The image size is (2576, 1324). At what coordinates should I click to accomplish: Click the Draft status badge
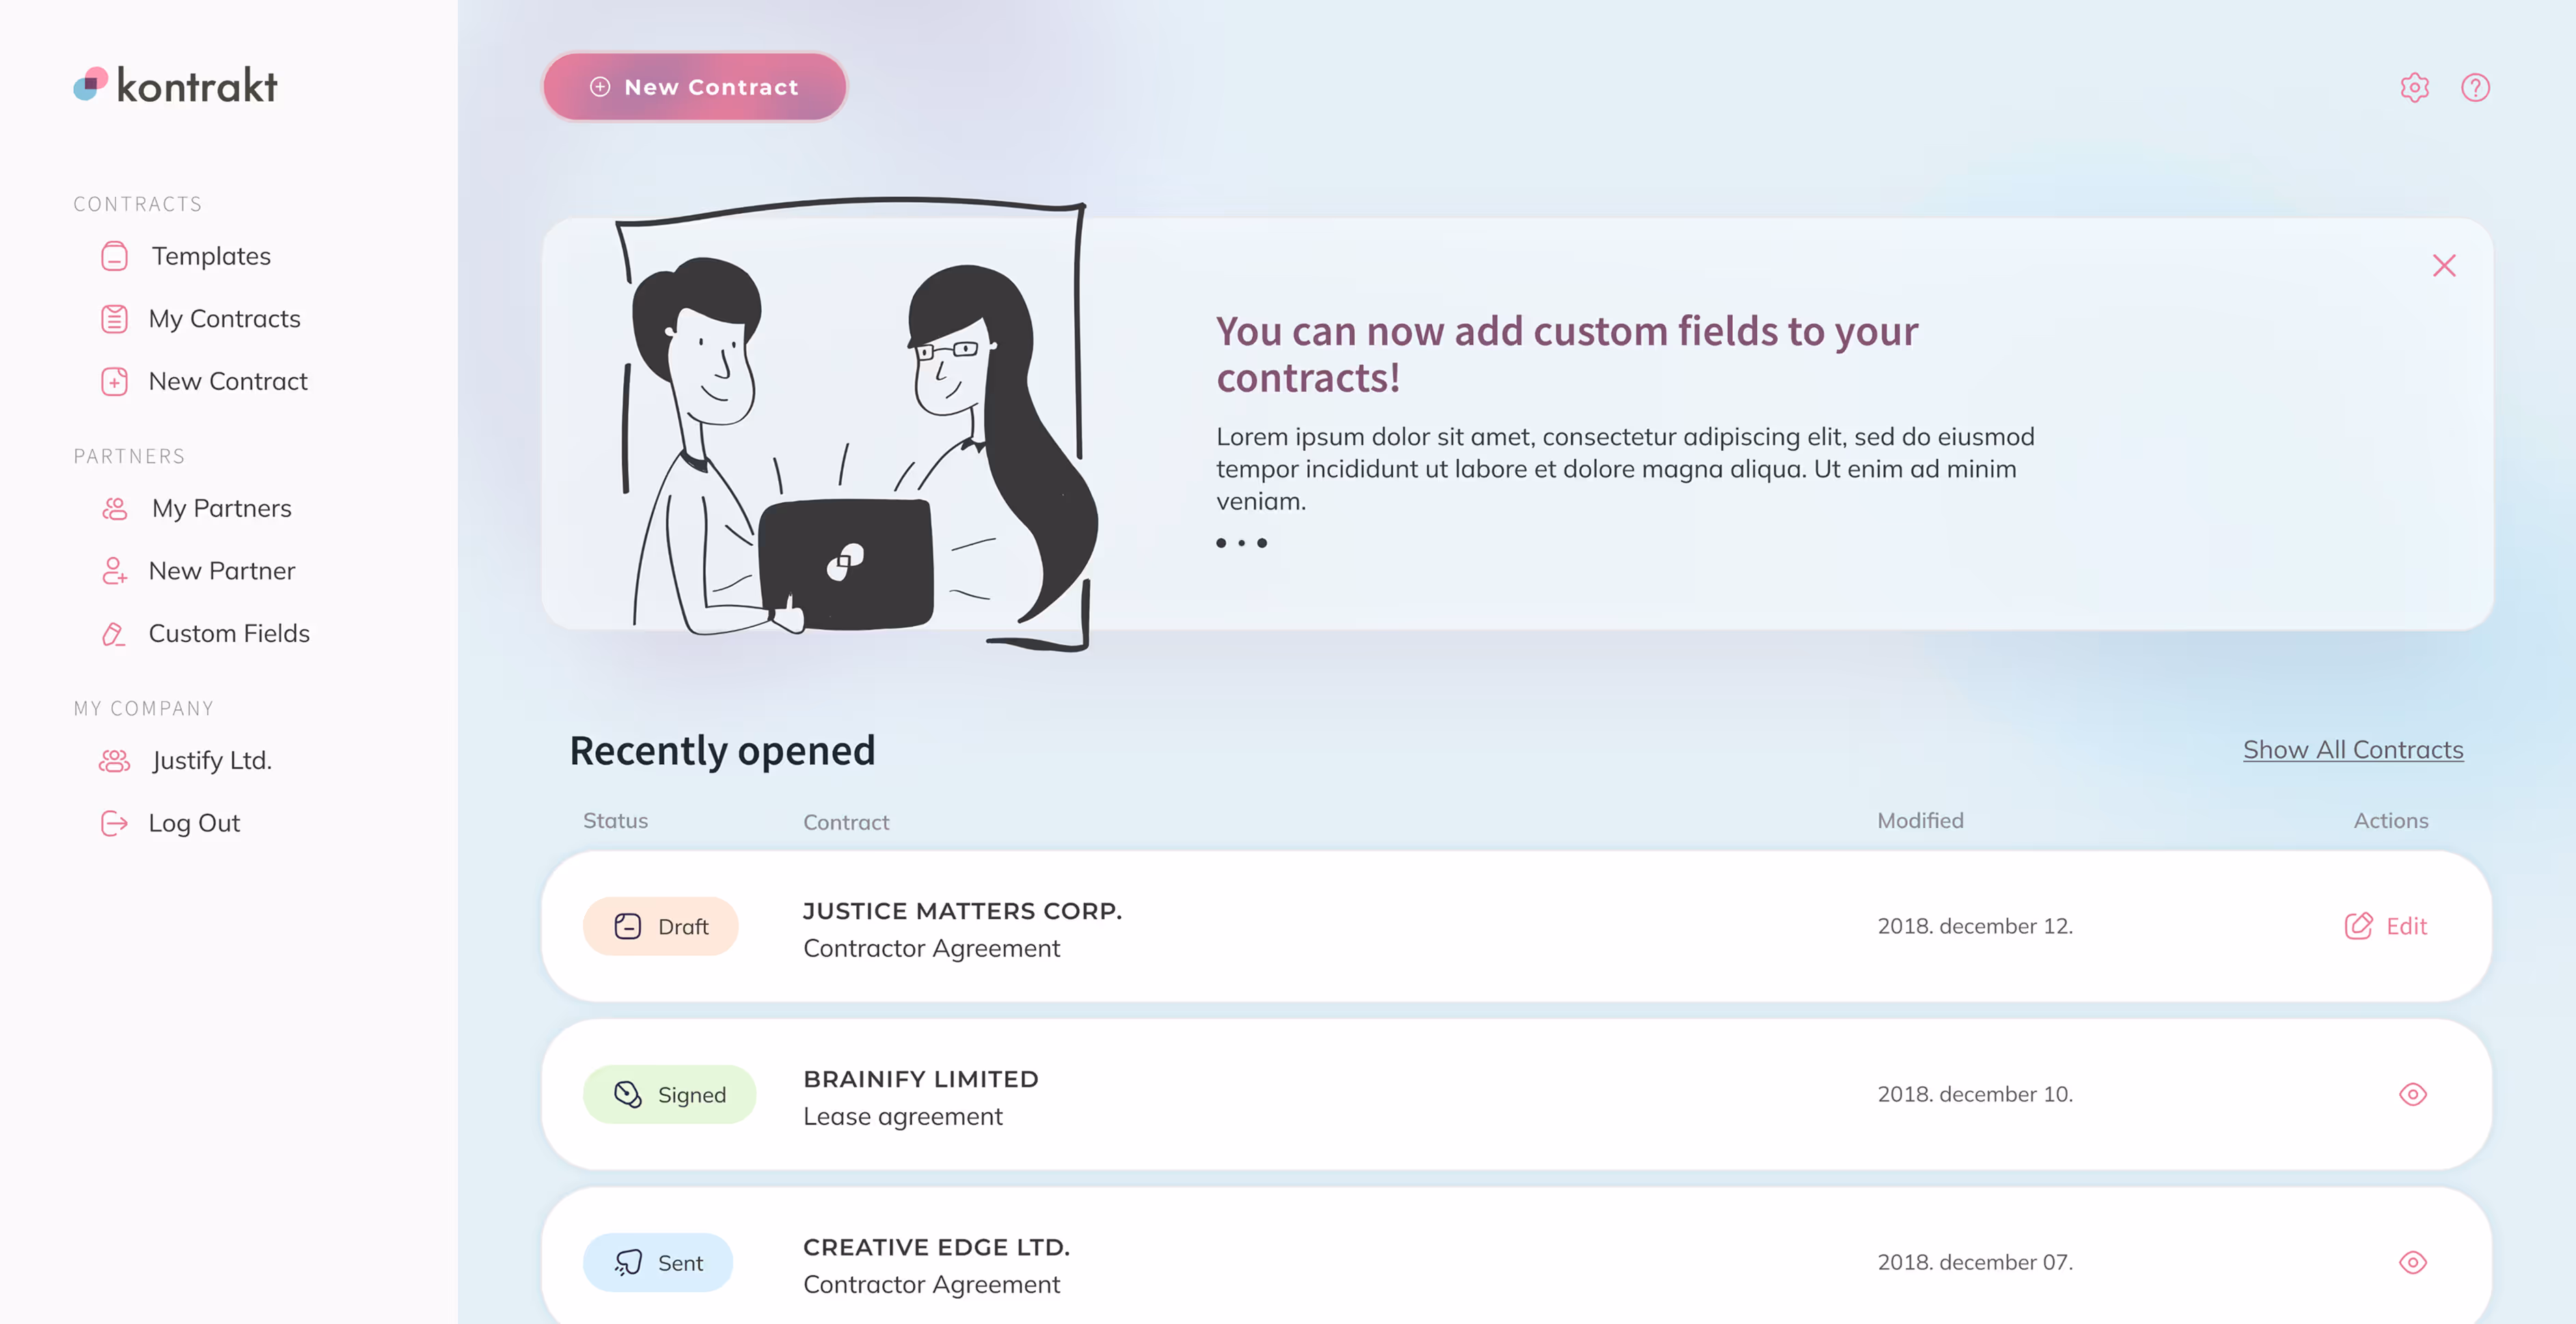pyautogui.click(x=661, y=926)
